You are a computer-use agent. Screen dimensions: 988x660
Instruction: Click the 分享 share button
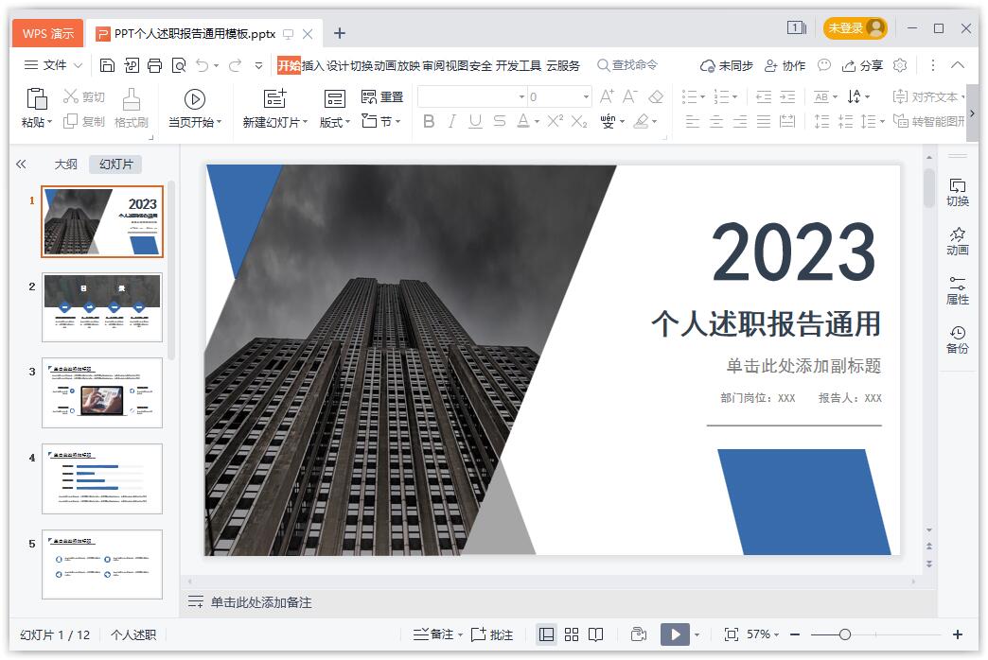[x=862, y=65]
